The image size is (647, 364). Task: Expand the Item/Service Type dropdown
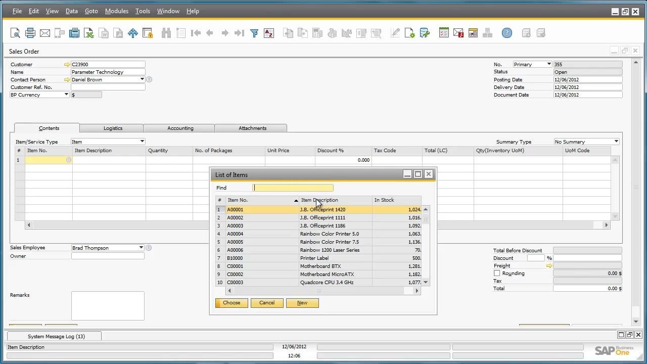142,142
